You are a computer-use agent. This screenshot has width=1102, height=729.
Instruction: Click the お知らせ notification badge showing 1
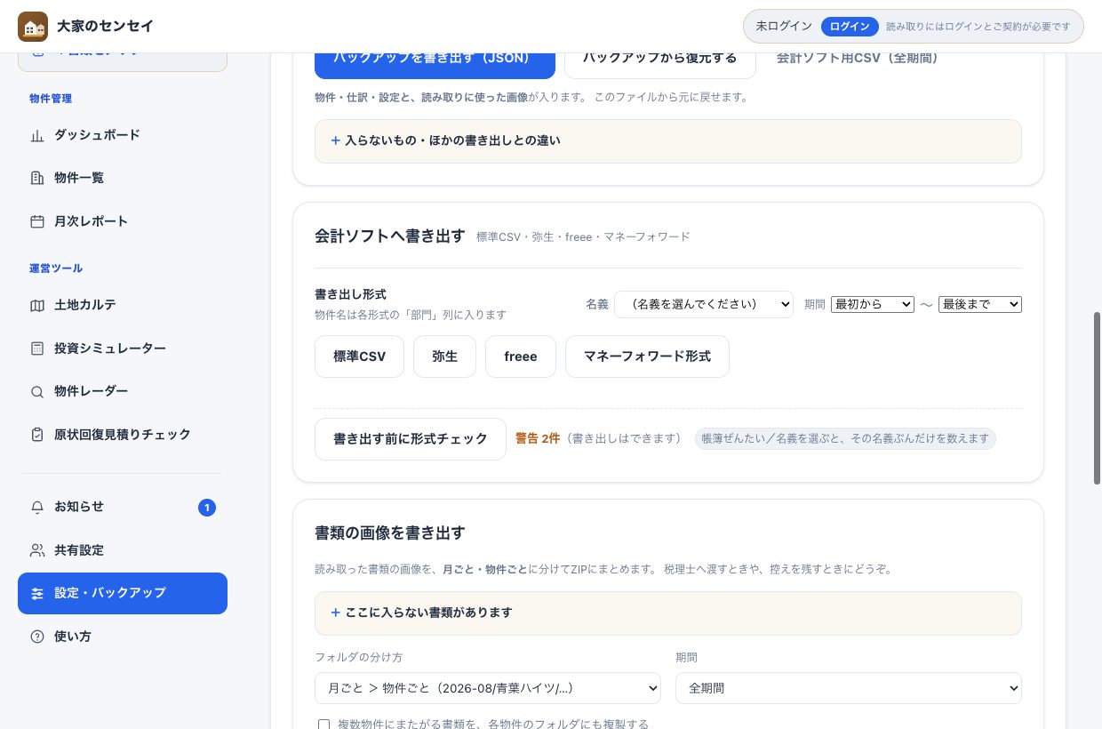207,508
